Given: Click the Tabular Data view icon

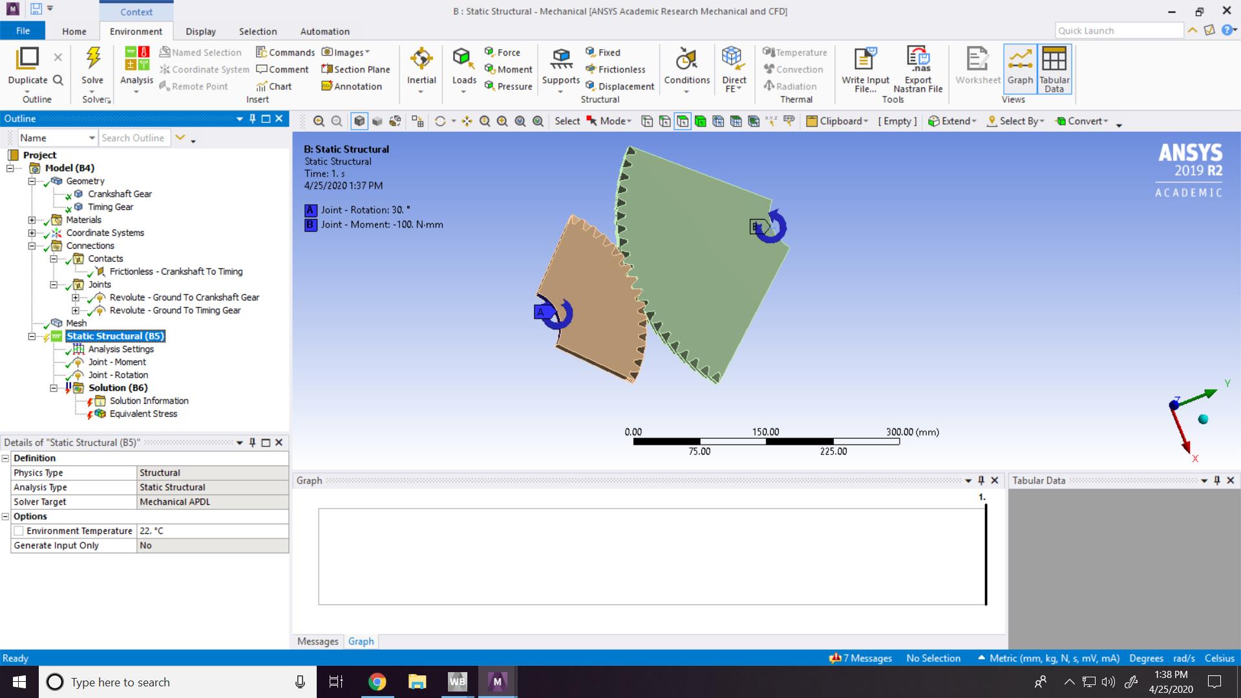Looking at the screenshot, I should 1054,67.
